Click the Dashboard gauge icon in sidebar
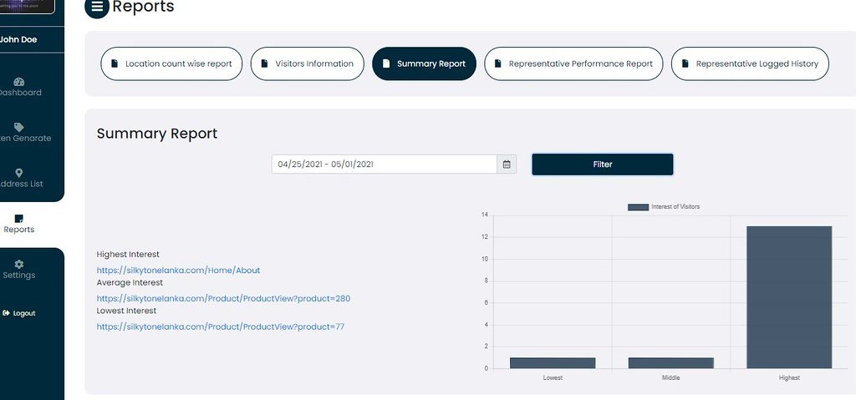This screenshot has width=856, height=400. point(19,82)
